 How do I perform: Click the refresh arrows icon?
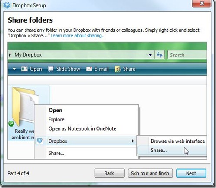point(160,55)
